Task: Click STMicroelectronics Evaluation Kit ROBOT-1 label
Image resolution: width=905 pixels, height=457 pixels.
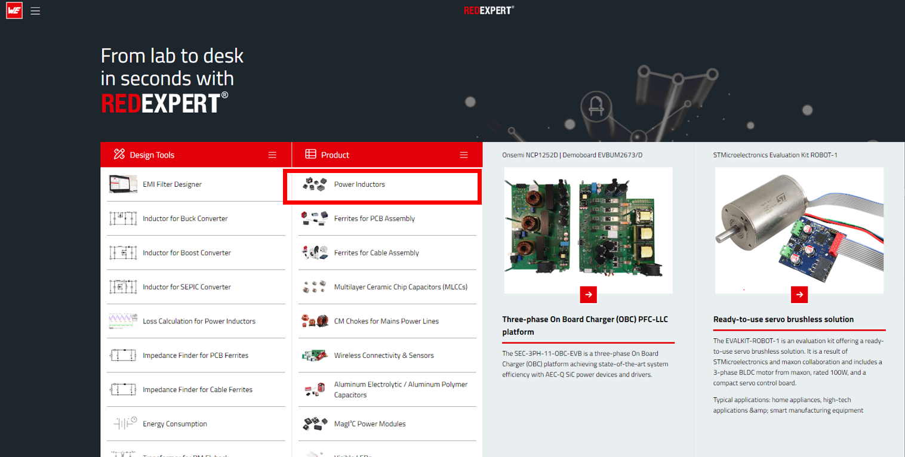Action: (775, 155)
